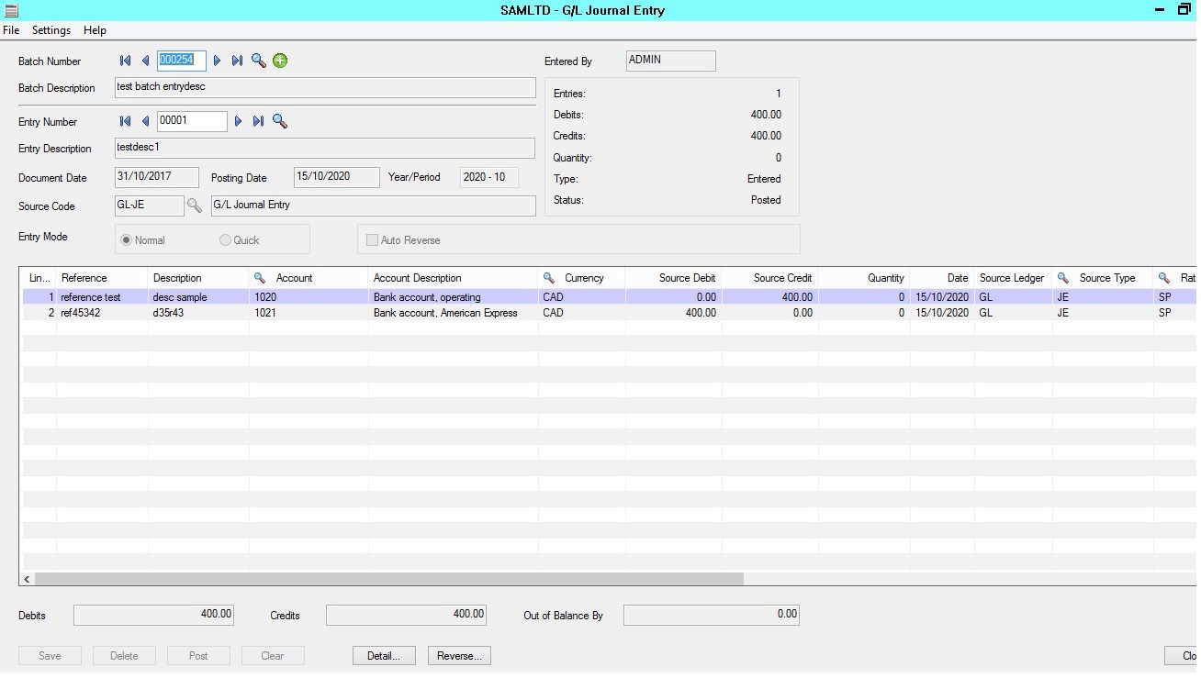Create new batch with green plus icon
1201x678 pixels.
tap(280, 61)
